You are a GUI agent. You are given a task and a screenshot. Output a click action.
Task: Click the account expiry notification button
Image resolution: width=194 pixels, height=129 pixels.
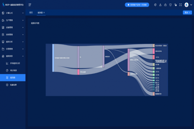click(x=137, y=5)
